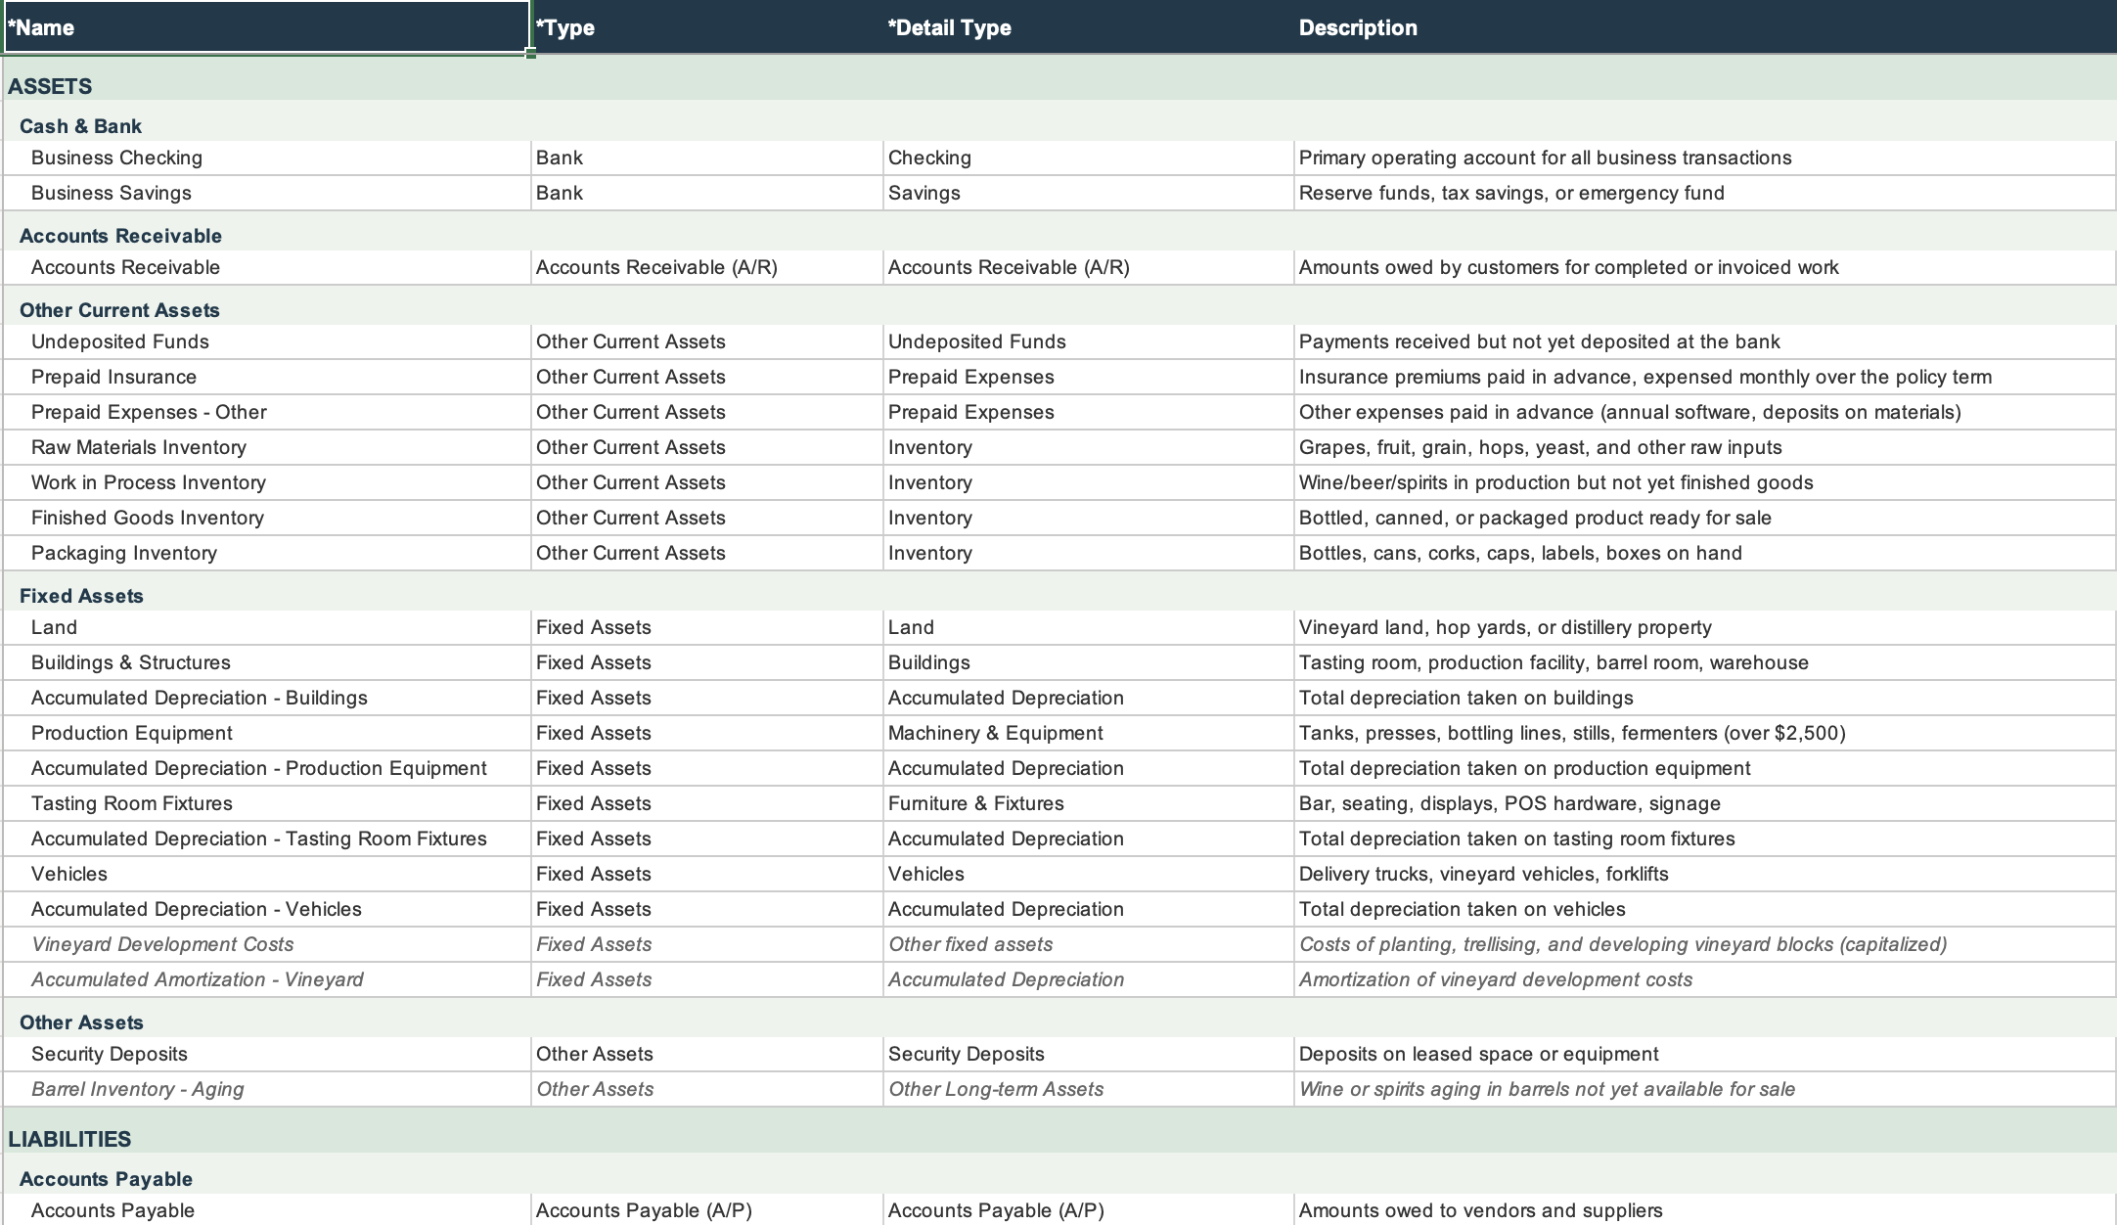Viewport: 2117px width, 1225px height.
Task: Click Delivery trucks, vineyard vehicles description
Action: 1705,874
